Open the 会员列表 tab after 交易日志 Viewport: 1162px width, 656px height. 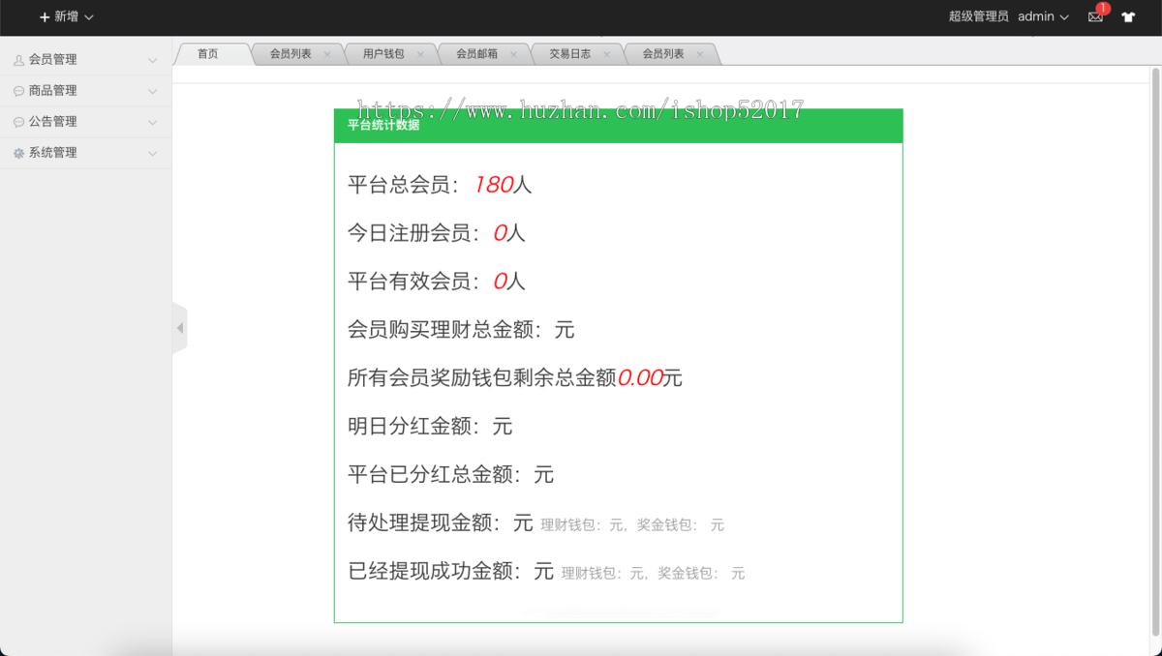pos(663,54)
